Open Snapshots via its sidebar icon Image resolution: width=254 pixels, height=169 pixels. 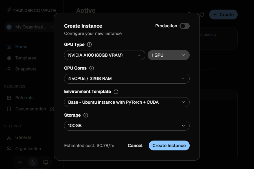9,69
